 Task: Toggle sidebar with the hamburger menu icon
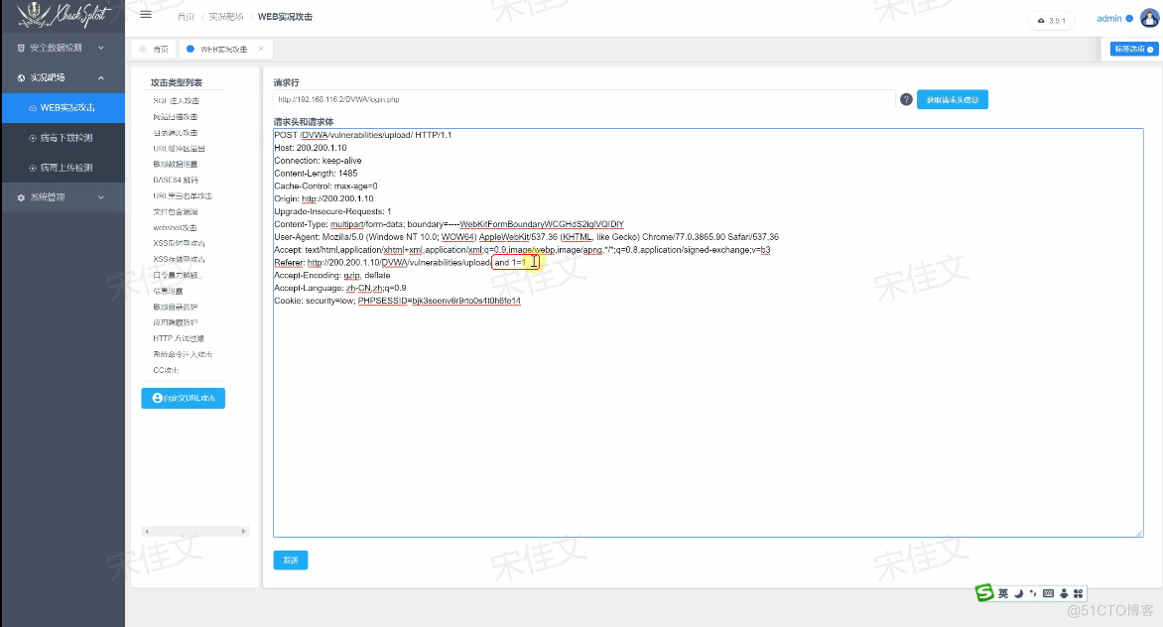click(x=146, y=15)
